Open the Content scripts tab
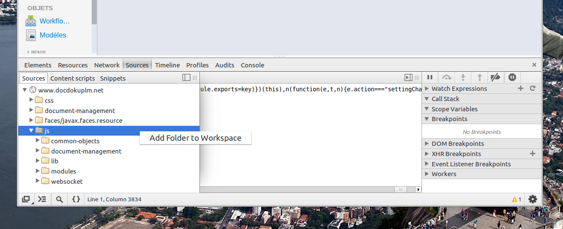This screenshot has width=563, height=229. pos(72,78)
